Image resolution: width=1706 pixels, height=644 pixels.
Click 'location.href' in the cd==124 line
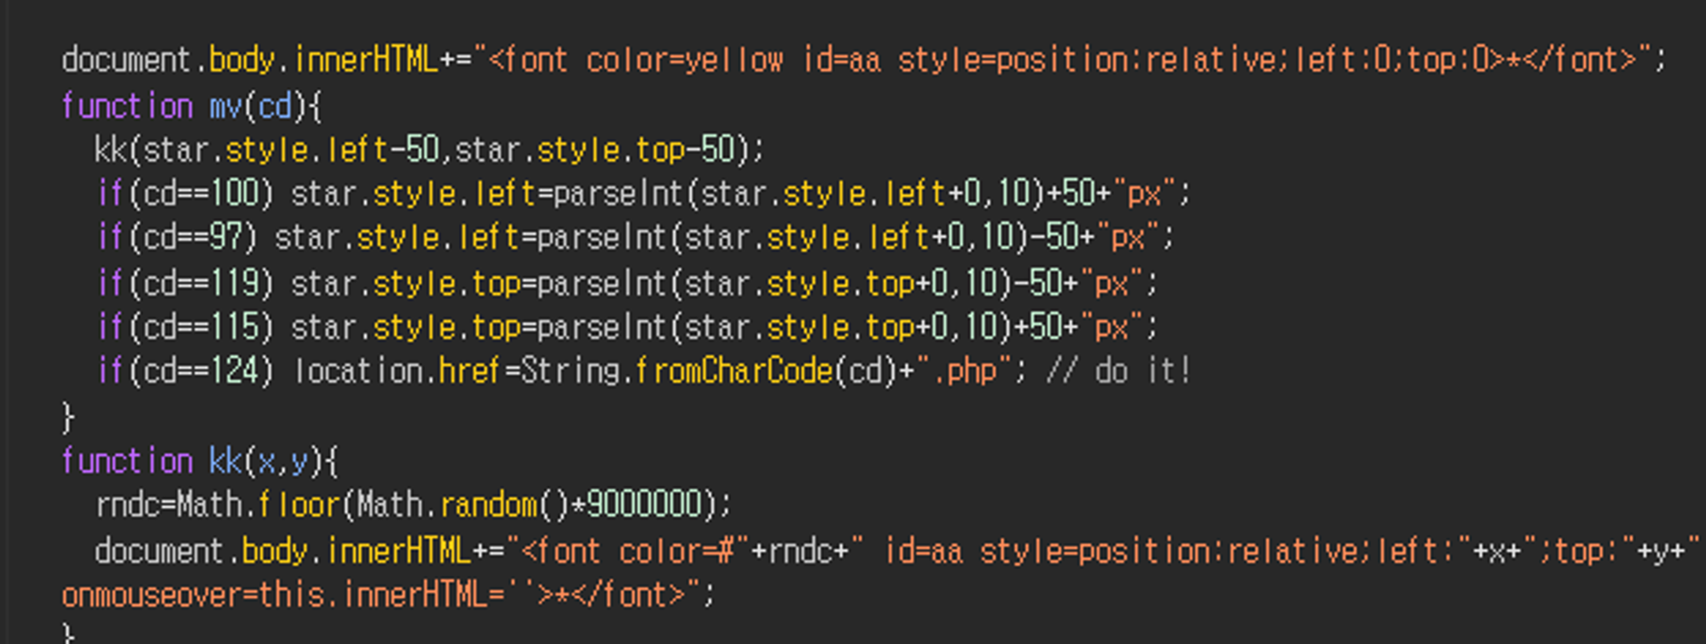pos(397,371)
